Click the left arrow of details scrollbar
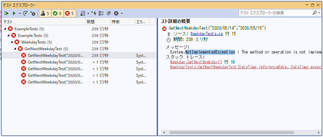 coord(164,132)
